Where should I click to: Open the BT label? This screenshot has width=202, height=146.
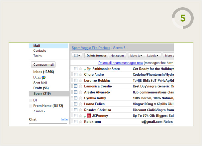(35, 100)
